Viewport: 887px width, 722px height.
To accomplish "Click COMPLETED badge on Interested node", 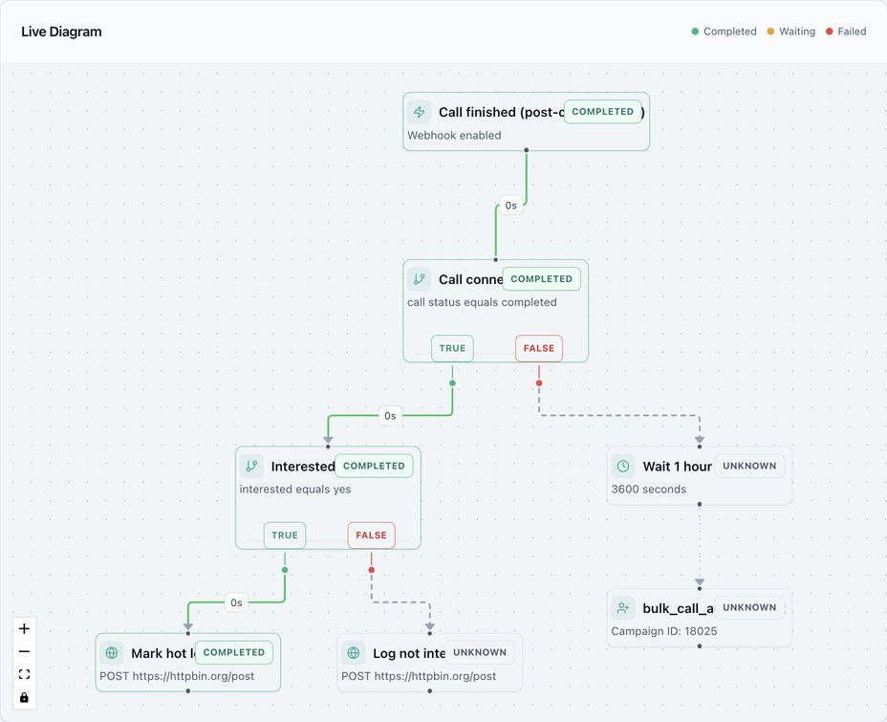I will [x=374, y=466].
